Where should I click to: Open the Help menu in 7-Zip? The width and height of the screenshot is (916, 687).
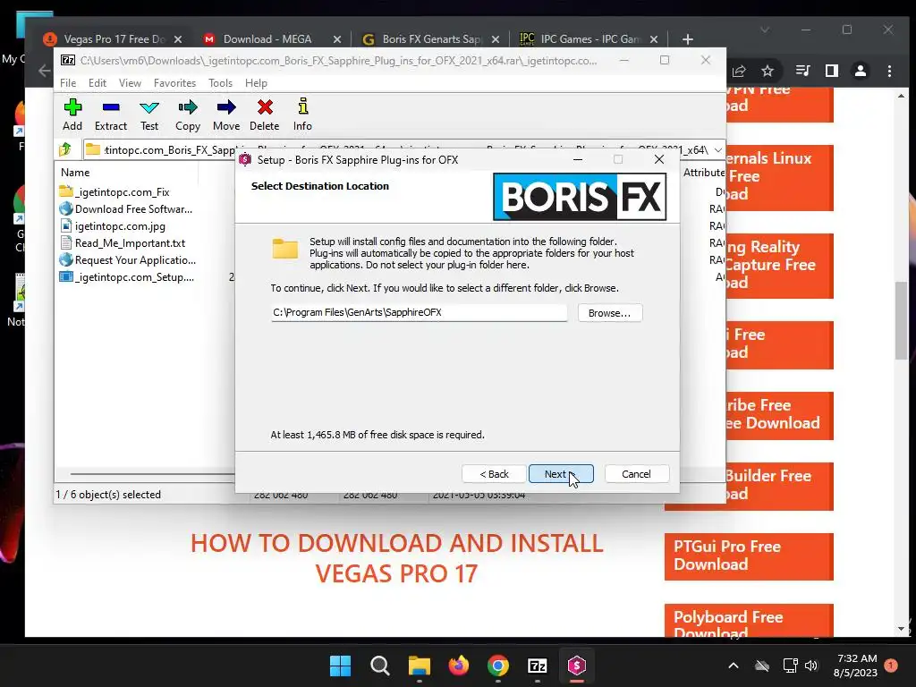(256, 83)
